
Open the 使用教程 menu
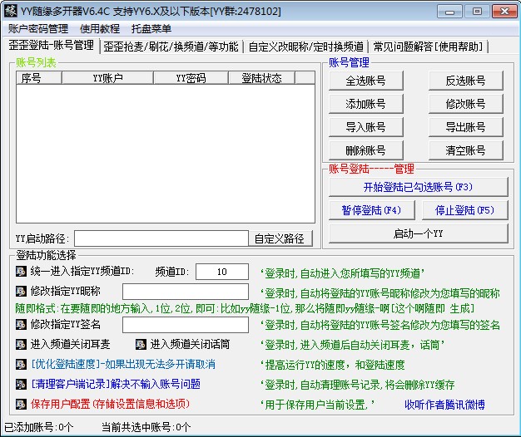pos(100,29)
